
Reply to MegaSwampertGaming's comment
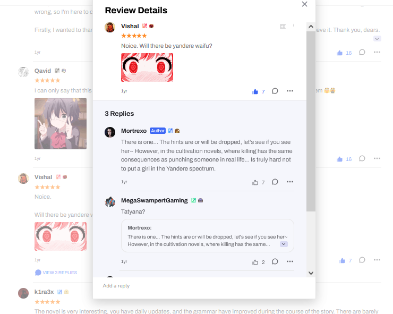pos(275,261)
